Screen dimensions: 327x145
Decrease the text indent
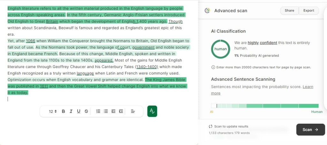[113, 111]
